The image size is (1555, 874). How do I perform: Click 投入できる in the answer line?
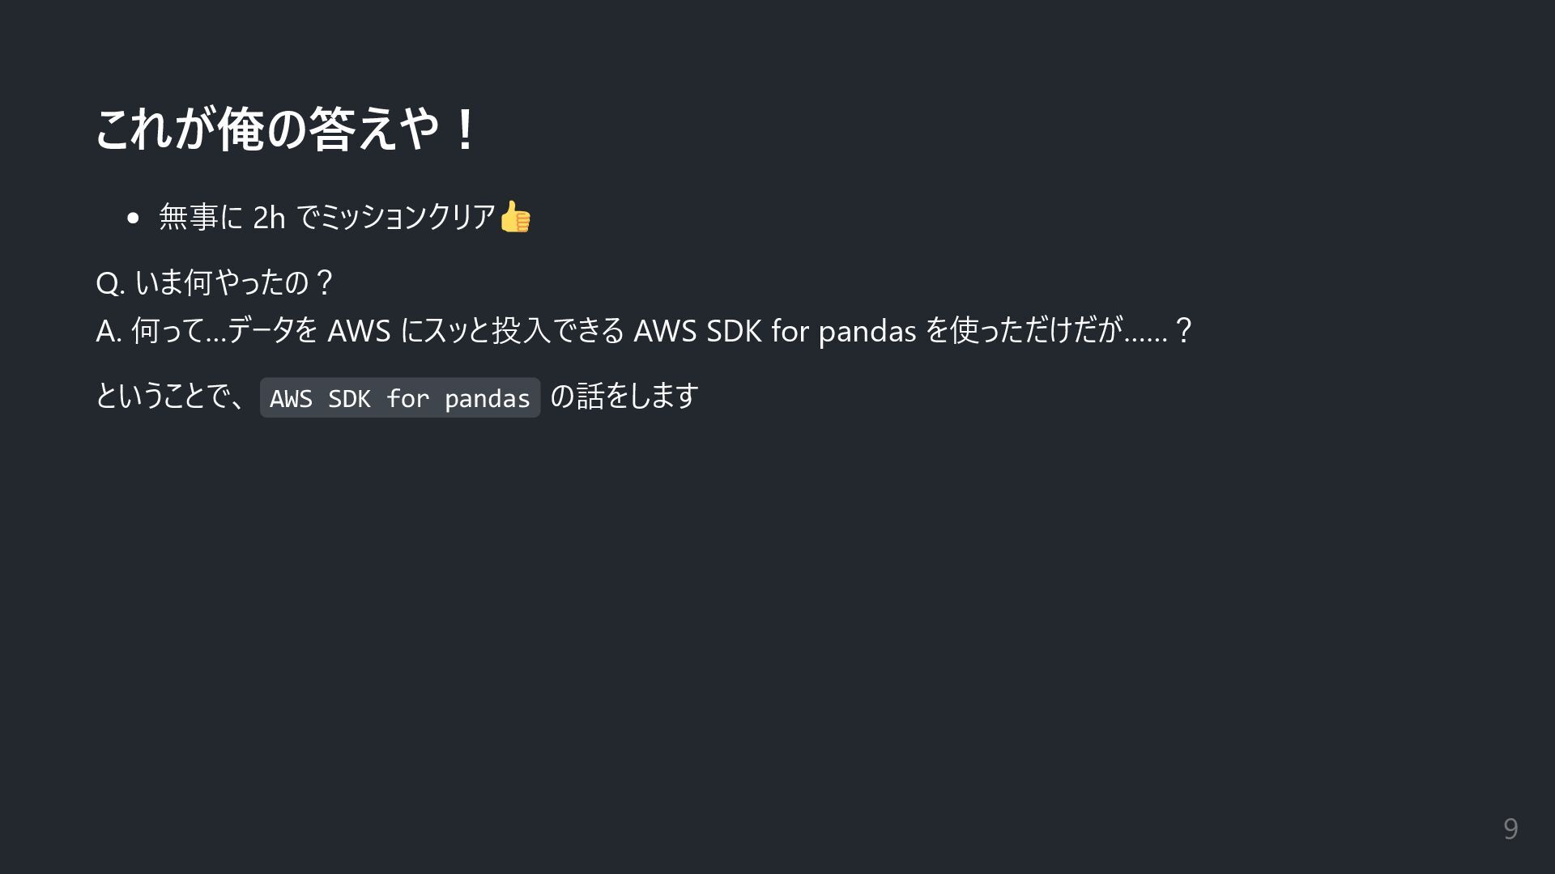coord(559,330)
